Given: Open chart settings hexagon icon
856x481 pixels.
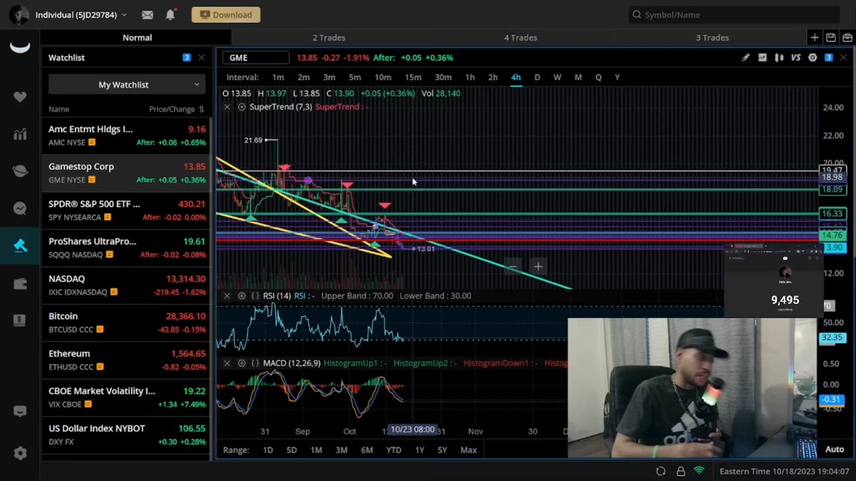Looking at the screenshot, I should coord(813,57).
